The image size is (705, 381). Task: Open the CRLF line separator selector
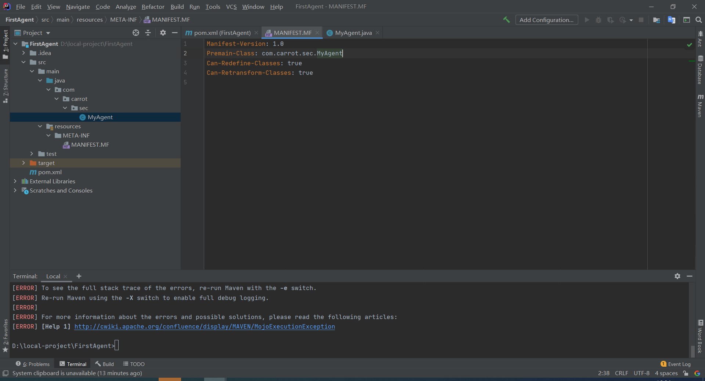click(x=621, y=373)
